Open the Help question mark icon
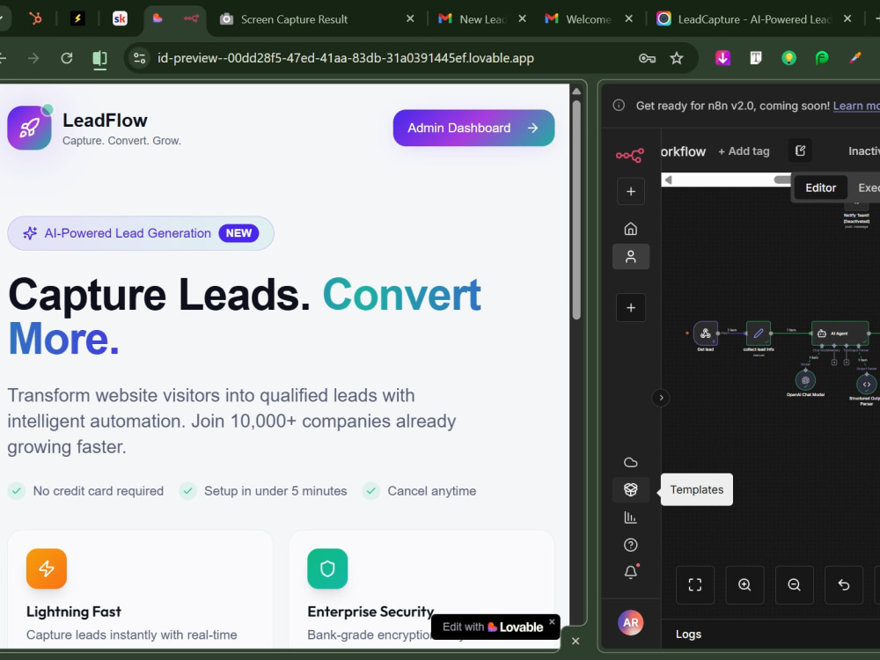The width and height of the screenshot is (880, 660). click(631, 545)
